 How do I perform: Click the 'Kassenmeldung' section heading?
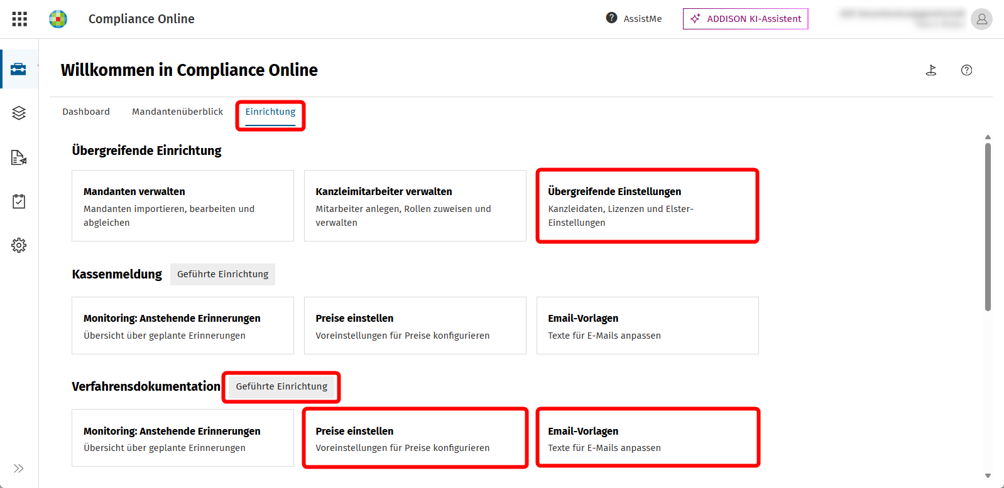117,274
